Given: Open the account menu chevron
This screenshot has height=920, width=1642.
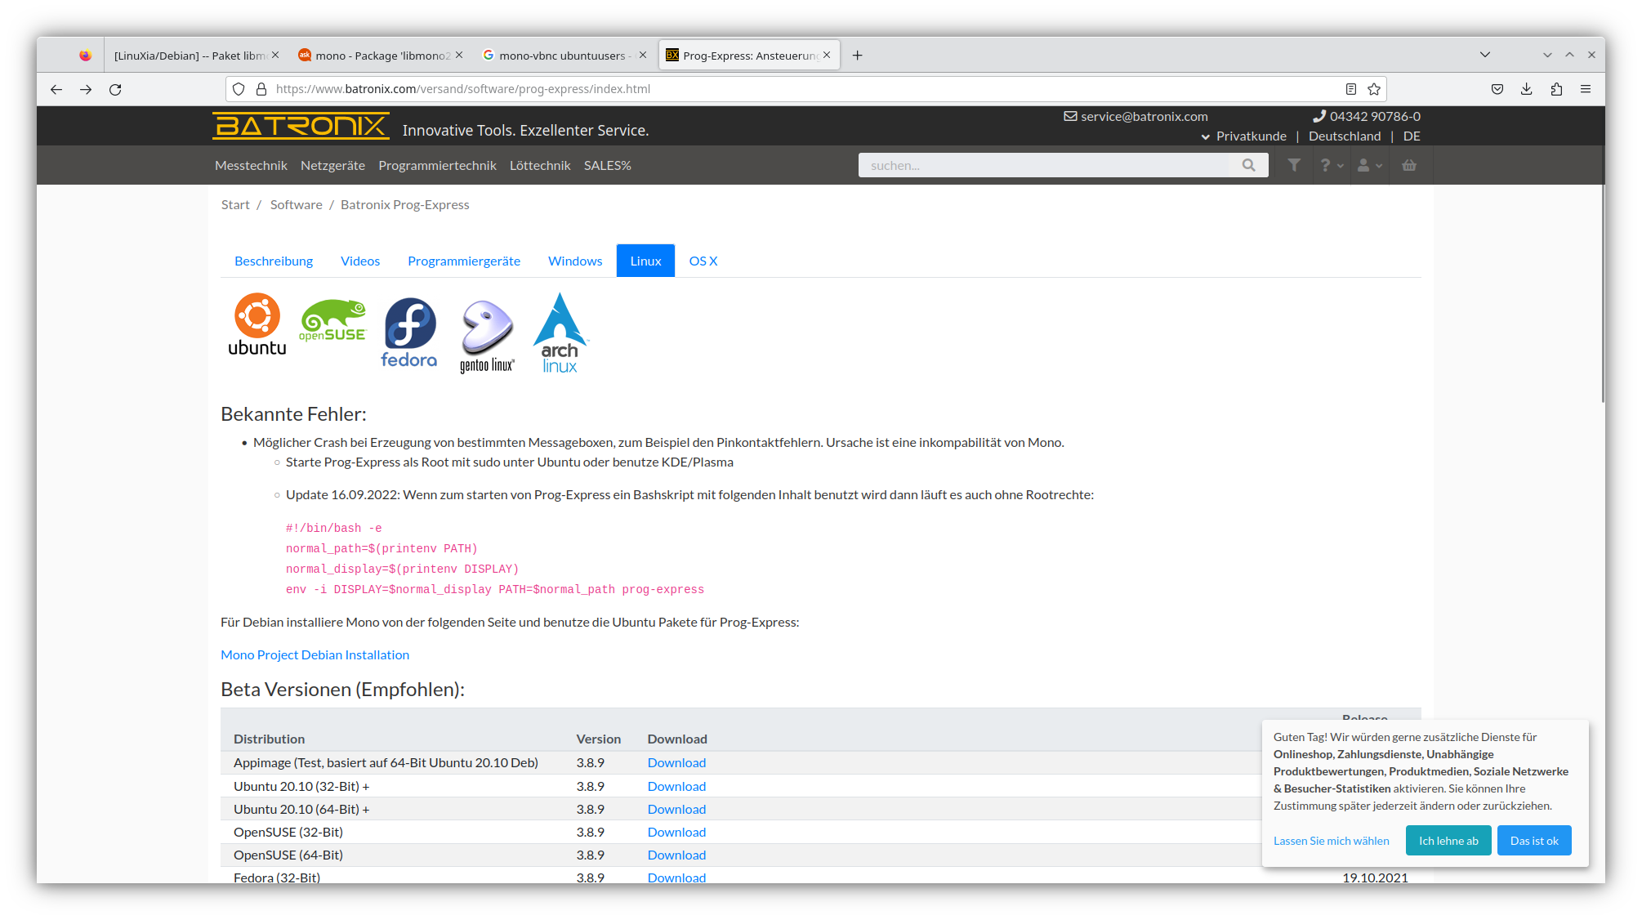Looking at the screenshot, I should point(1379,166).
